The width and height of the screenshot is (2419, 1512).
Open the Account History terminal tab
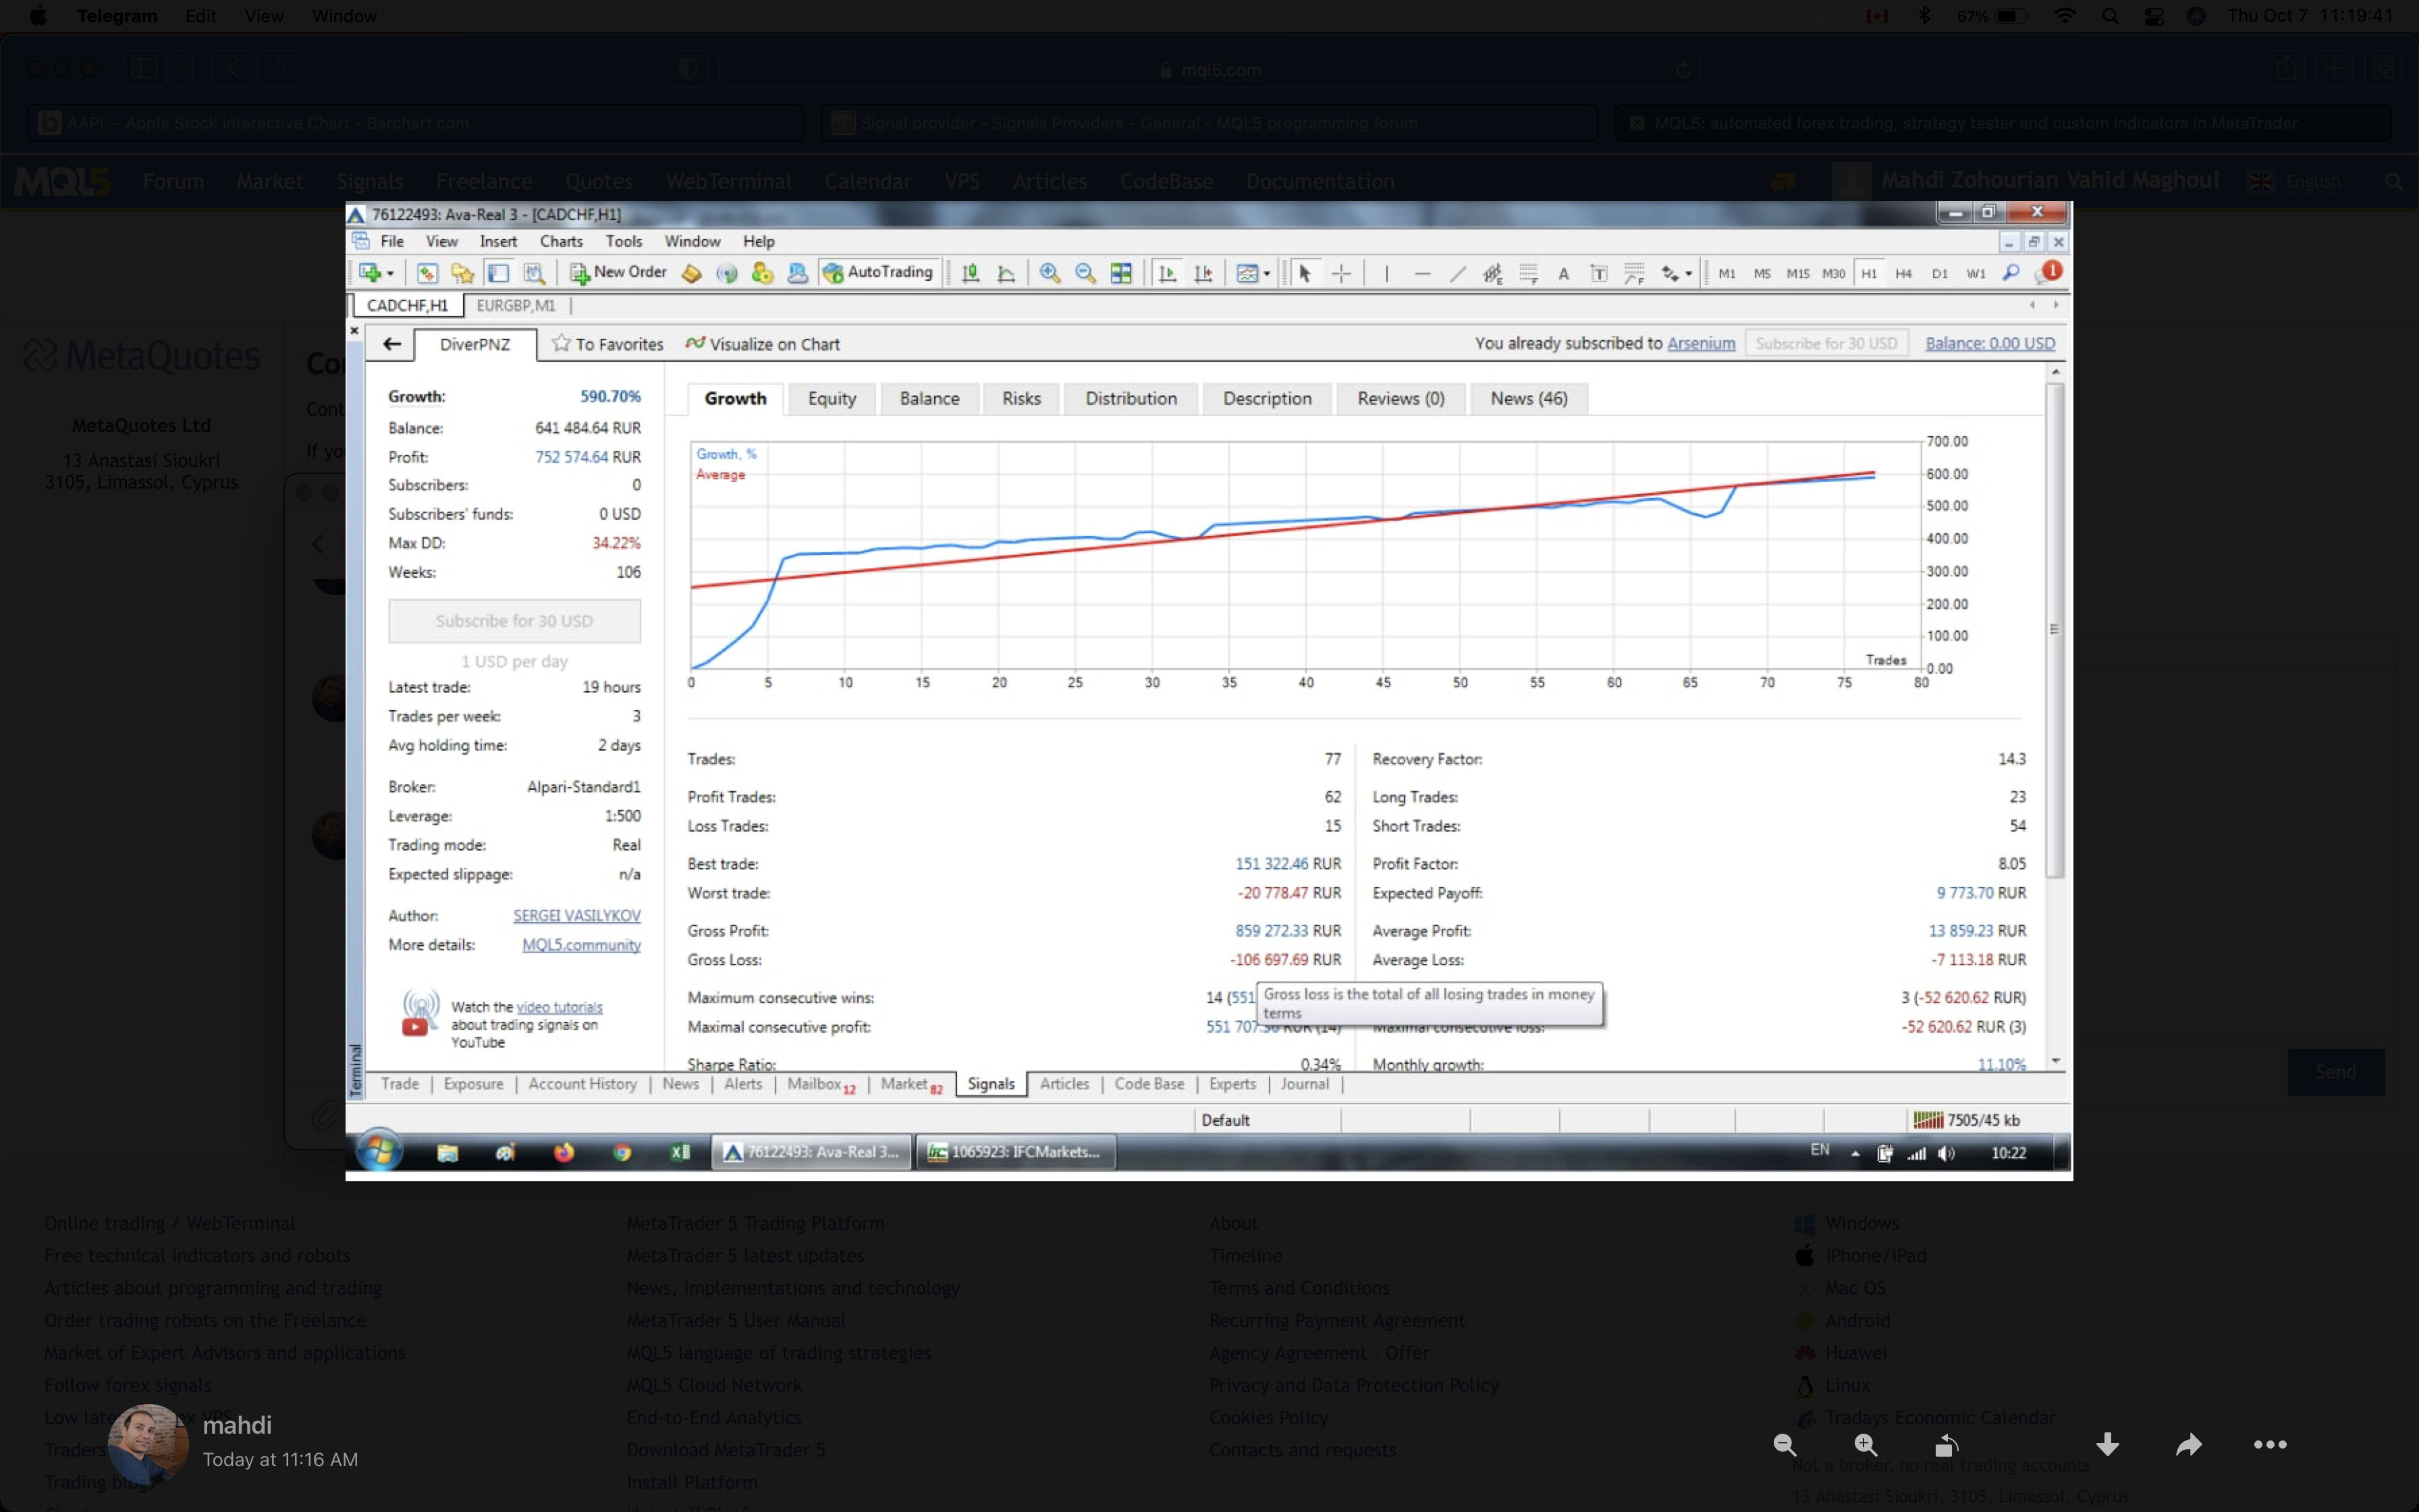(x=582, y=1084)
